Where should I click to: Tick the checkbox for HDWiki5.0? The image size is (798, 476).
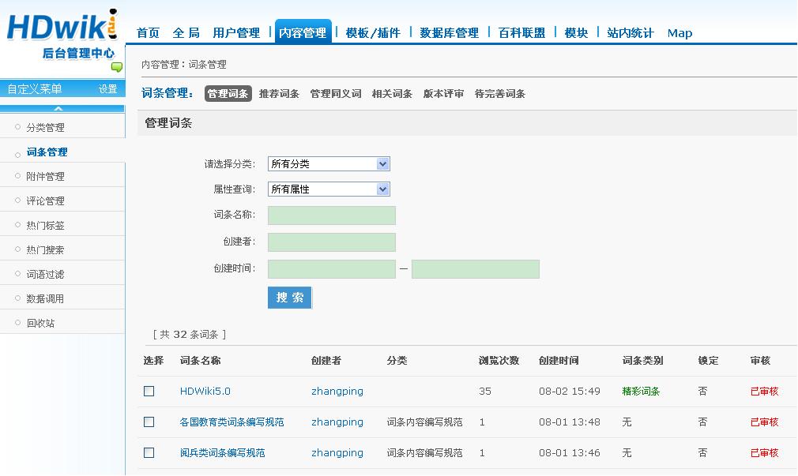(x=149, y=391)
